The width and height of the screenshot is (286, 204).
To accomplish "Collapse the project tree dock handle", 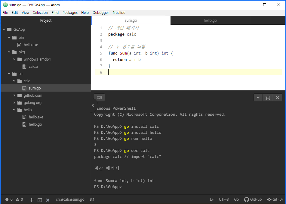I will pyautogui.click(x=93, y=105).
